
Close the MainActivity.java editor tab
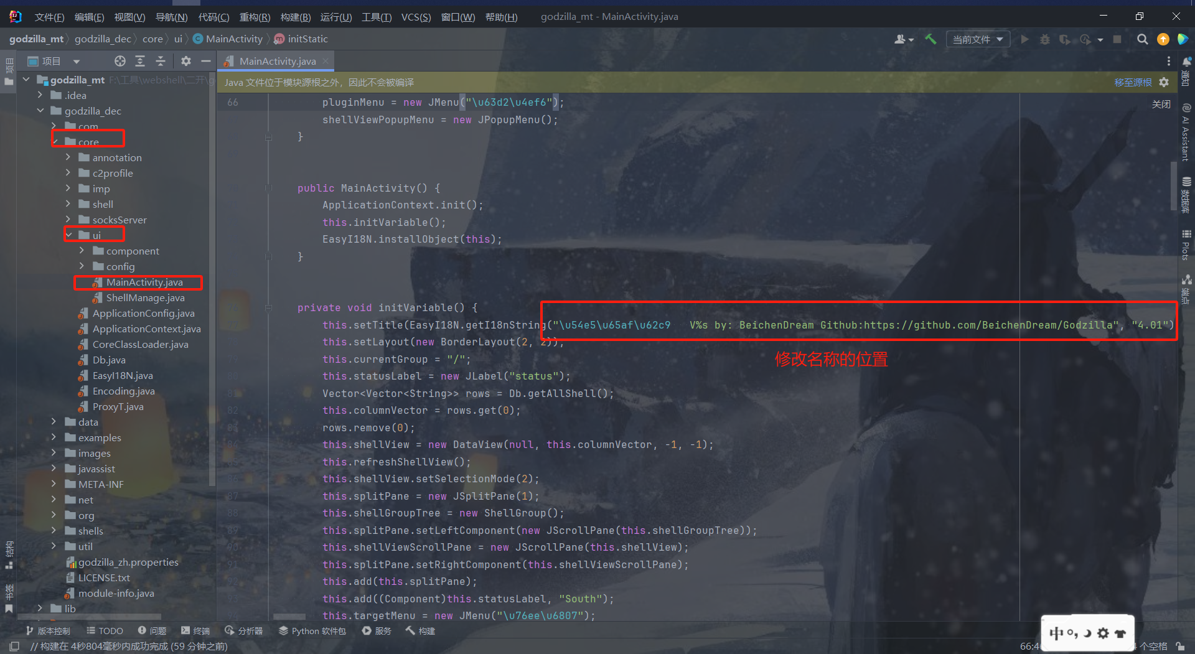pos(325,61)
